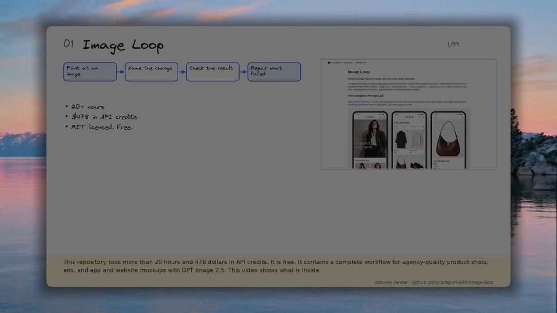Click "The complete Prompt Lab" heading in screenshot

366,96
